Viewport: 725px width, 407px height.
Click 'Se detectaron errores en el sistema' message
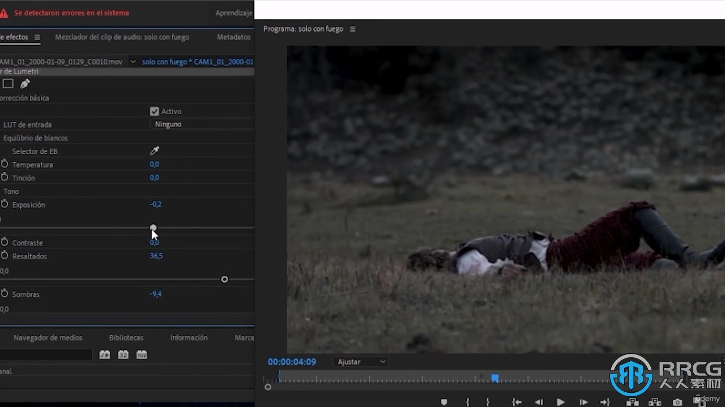click(x=71, y=12)
